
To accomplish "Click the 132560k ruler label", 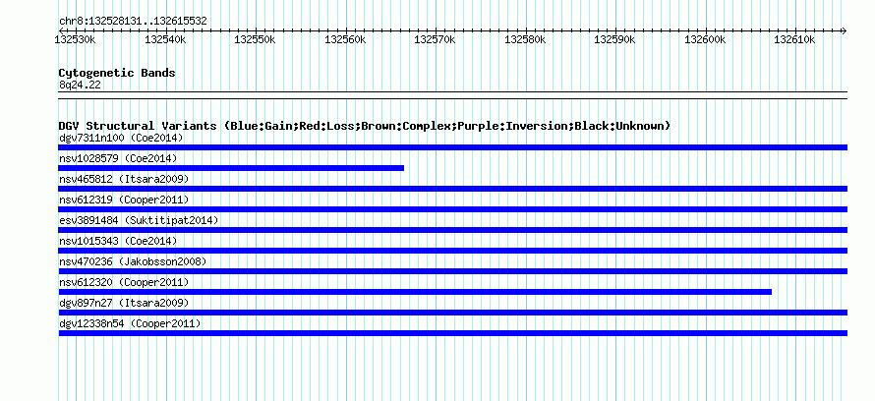I will click(x=345, y=39).
